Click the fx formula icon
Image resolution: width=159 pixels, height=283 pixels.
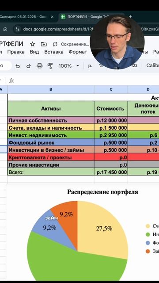pyautogui.click(x=11, y=80)
